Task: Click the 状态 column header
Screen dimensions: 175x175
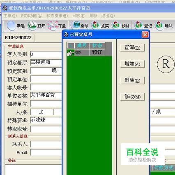Action: click(x=97, y=46)
